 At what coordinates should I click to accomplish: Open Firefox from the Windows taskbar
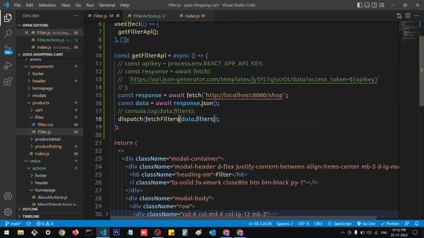(76, 232)
